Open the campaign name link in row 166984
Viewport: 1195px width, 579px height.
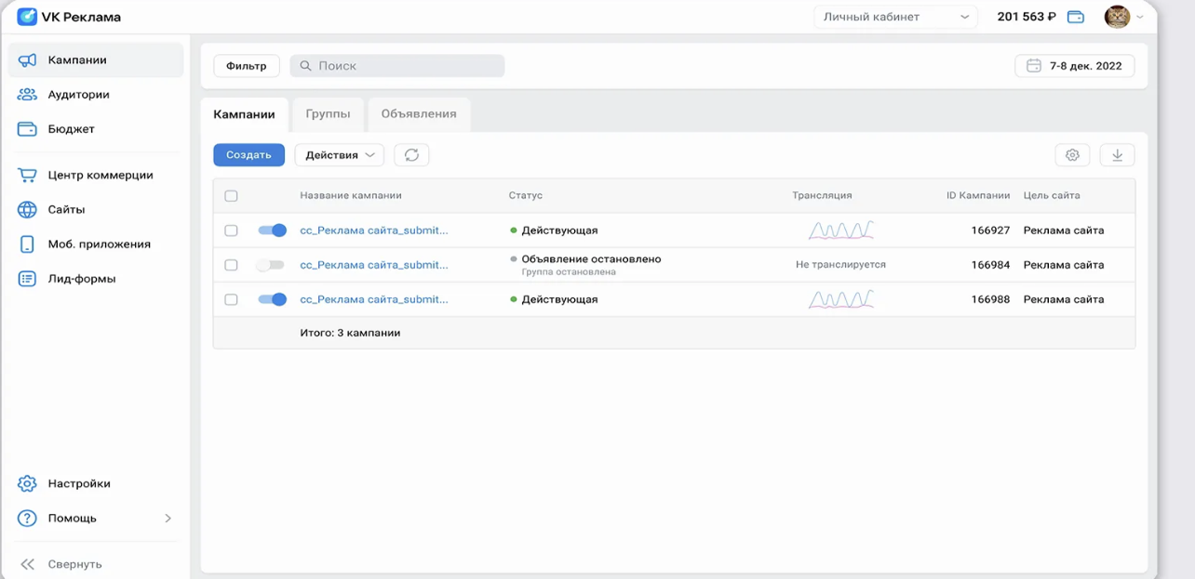tap(374, 265)
